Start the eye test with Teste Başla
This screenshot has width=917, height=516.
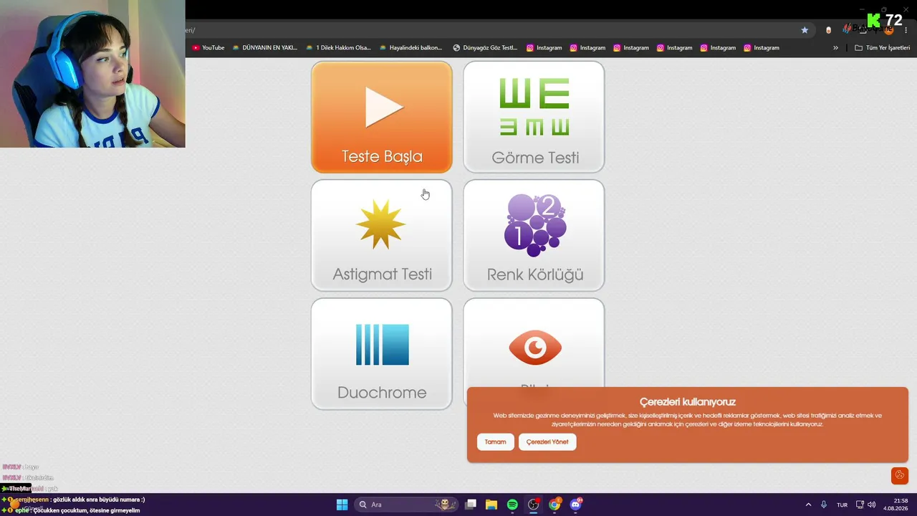pyautogui.click(x=382, y=117)
